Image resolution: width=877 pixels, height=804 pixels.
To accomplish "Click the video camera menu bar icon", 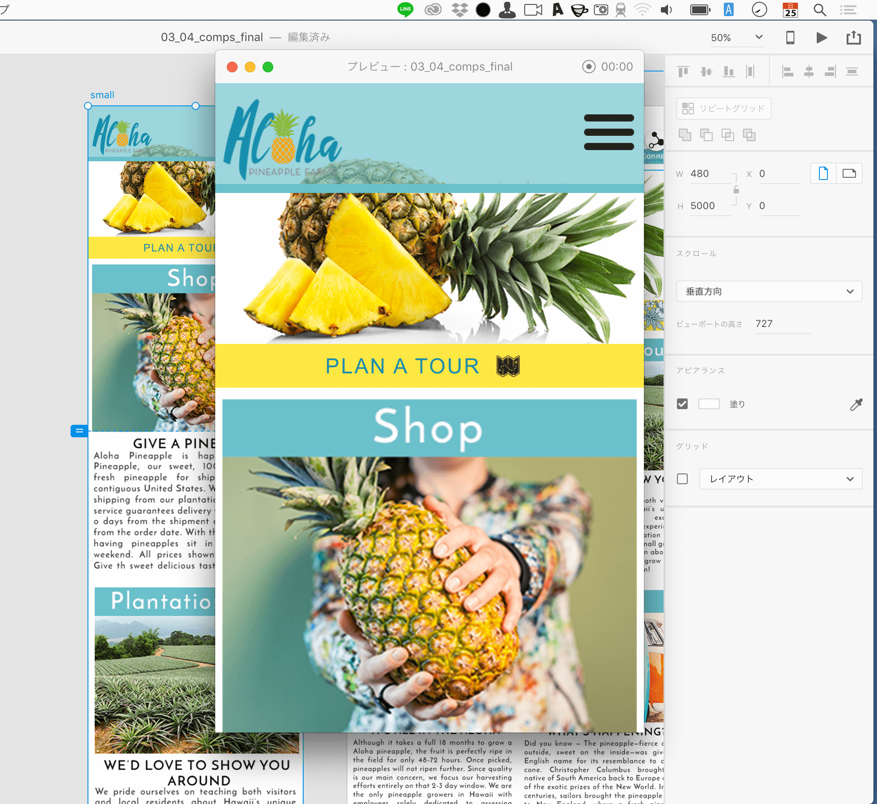I will click(533, 10).
